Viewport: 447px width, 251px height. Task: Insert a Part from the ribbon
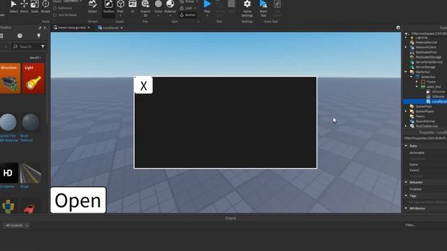[121, 7]
